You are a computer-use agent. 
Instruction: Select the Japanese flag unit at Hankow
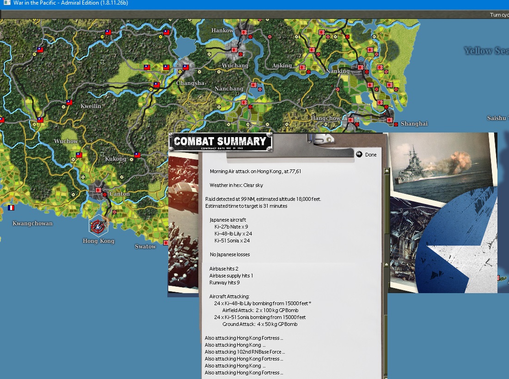coord(244,32)
